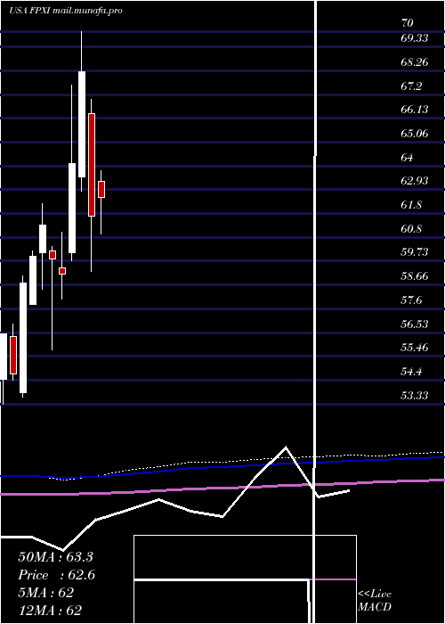The width and height of the screenshot is (445, 624).
Task: Click the '12MA : 62' reading
Action: click(x=50, y=610)
